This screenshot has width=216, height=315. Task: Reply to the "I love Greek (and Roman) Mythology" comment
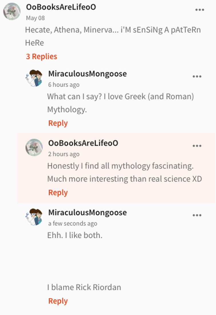[x=58, y=123]
